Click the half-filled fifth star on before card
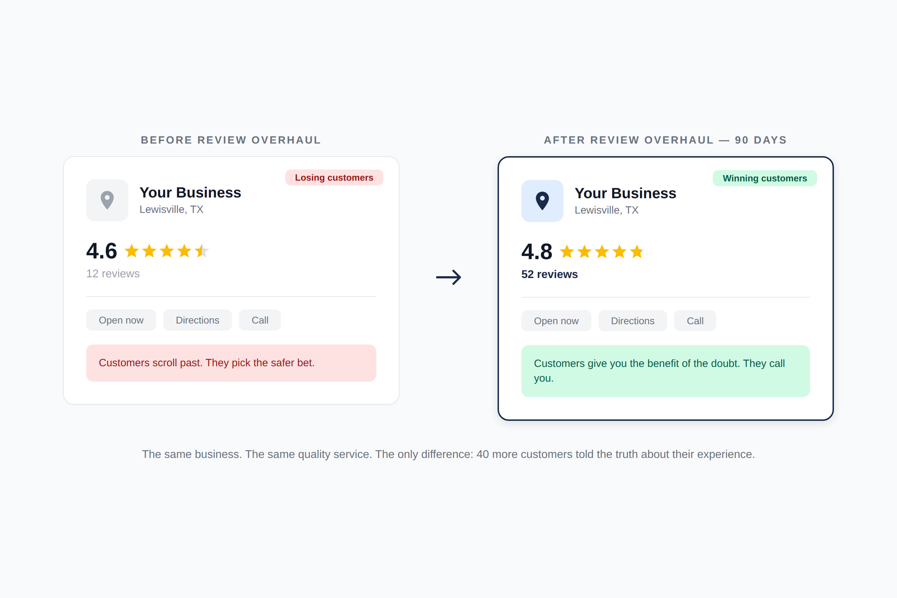This screenshot has height=598, width=897. point(201,251)
